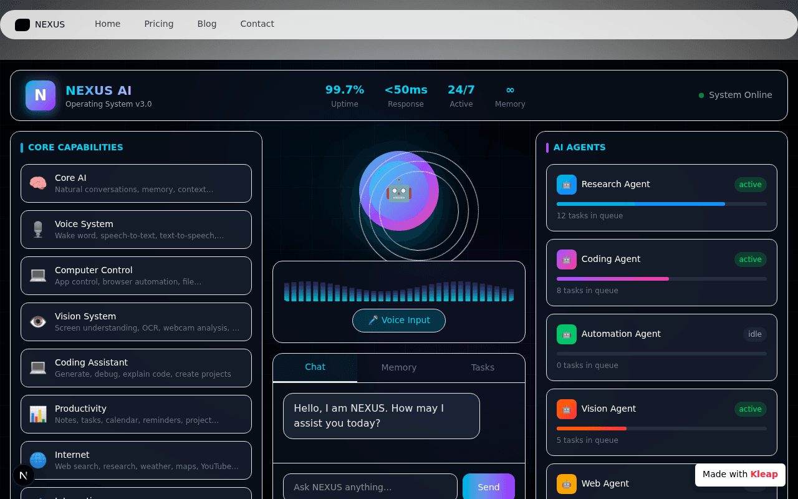Click the audio waveform visualizer bars
The height and width of the screenshot is (499, 798).
click(399, 291)
